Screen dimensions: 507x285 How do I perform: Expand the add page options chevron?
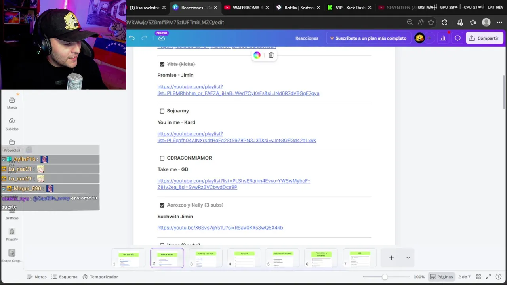(408, 258)
